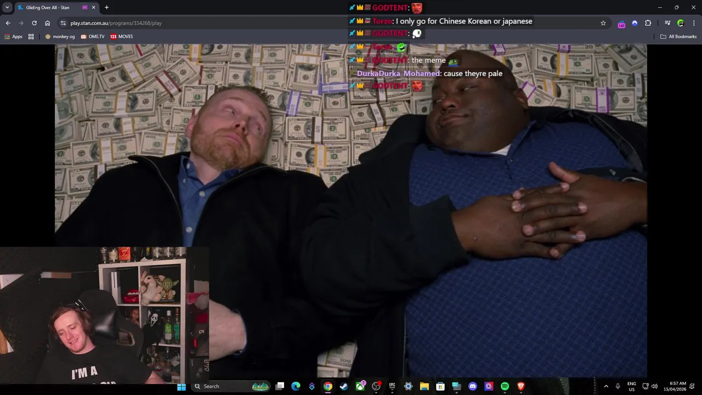The height and width of the screenshot is (395, 702).
Task: Go back with the browser back arrow
Action: pos(8,23)
